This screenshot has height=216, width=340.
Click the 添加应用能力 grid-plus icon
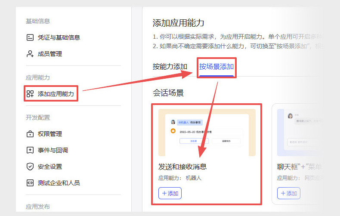pyautogui.click(x=30, y=94)
